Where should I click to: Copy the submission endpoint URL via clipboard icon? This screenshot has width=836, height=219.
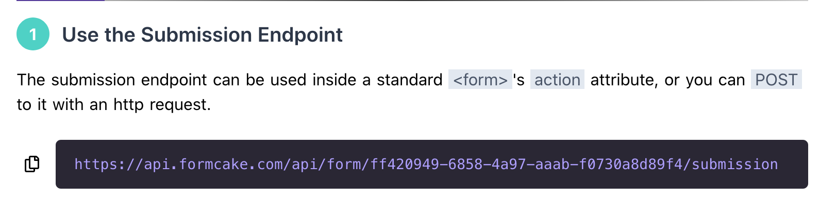(32, 164)
